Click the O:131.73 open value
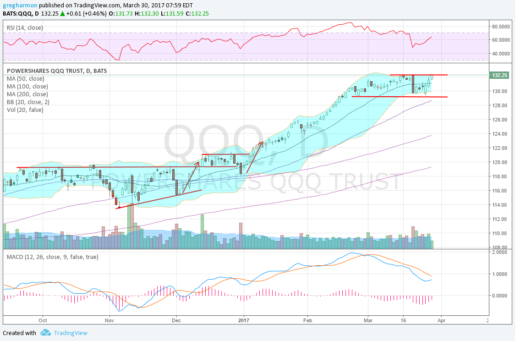The width and height of the screenshot is (515, 341). (x=121, y=13)
